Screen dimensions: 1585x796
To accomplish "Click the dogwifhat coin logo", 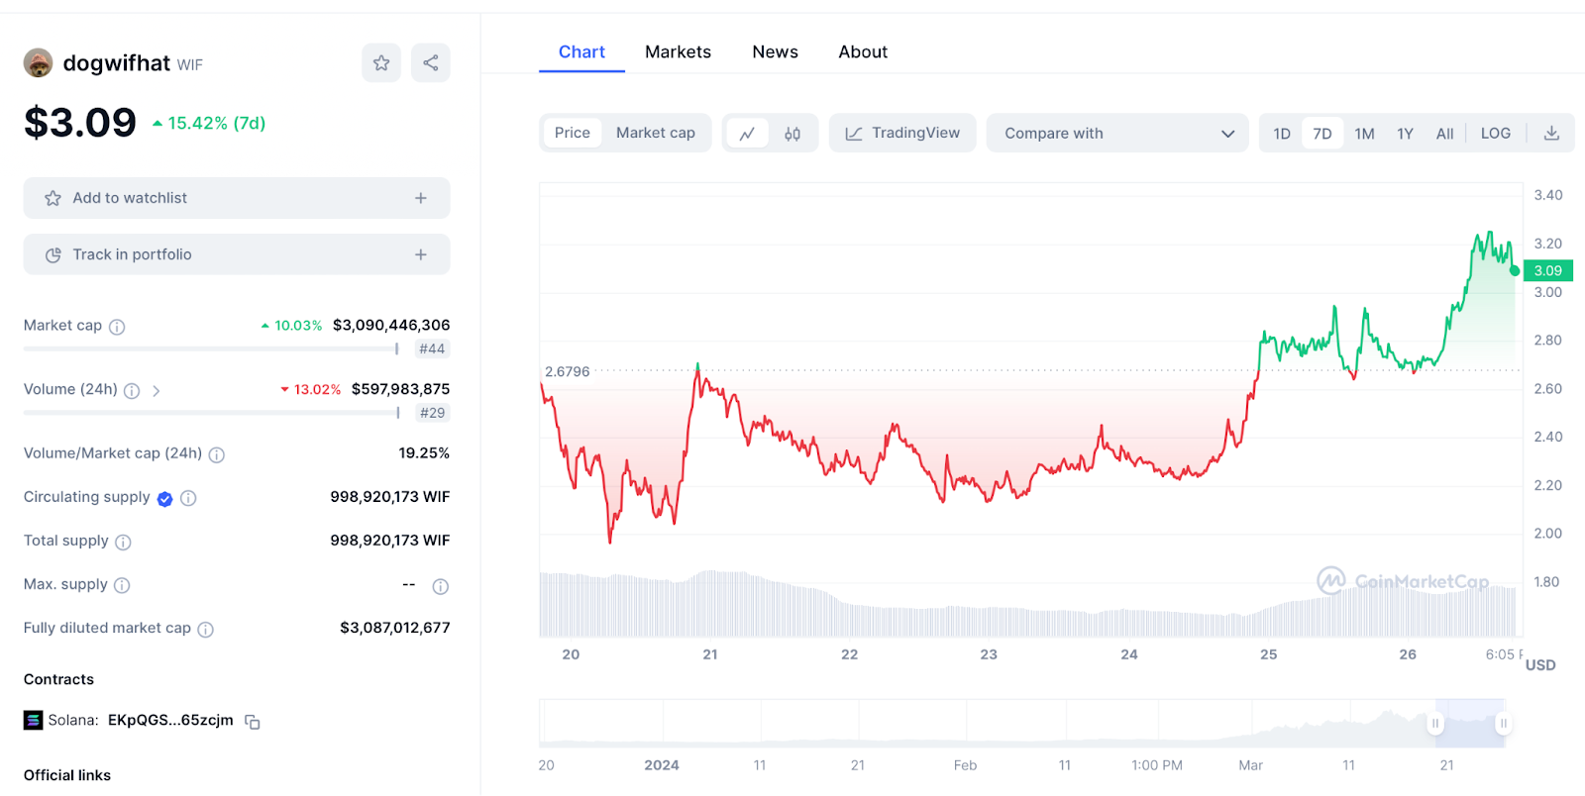I will coord(38,63).
